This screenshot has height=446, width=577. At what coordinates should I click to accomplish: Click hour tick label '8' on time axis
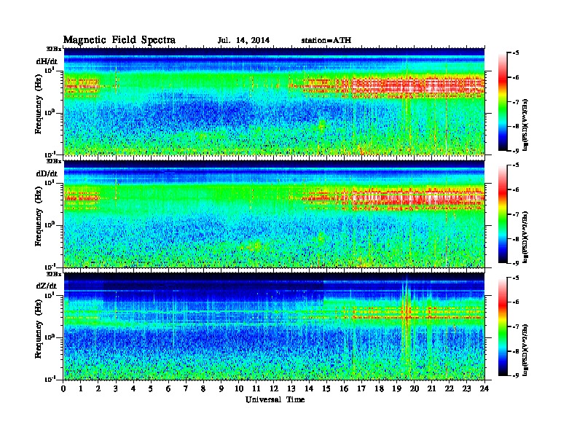[204, 388]
